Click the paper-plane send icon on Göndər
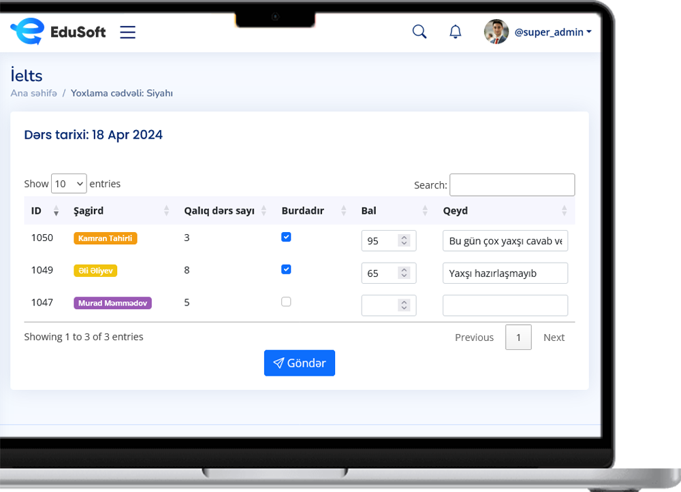681x492 pixels. 280,363
